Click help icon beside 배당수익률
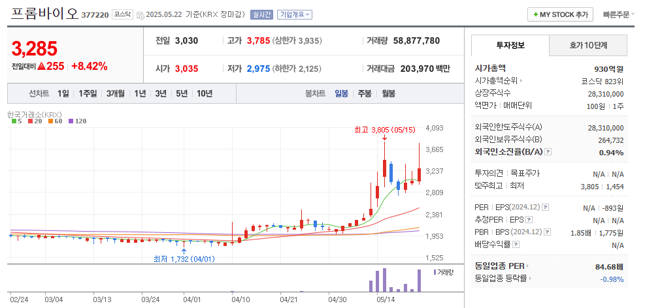 516,244
